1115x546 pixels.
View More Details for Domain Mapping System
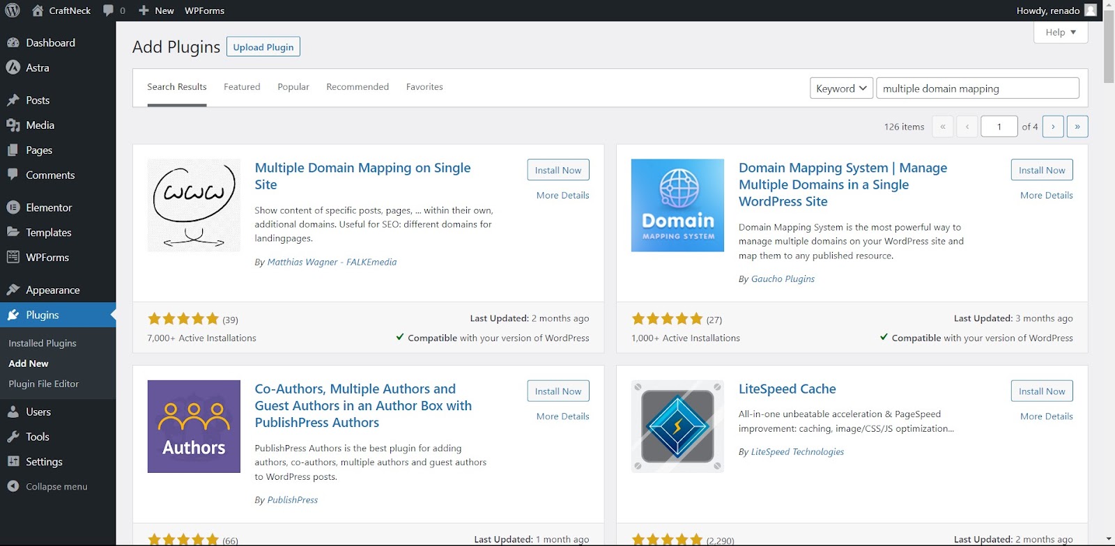(x=1047, y=196)
